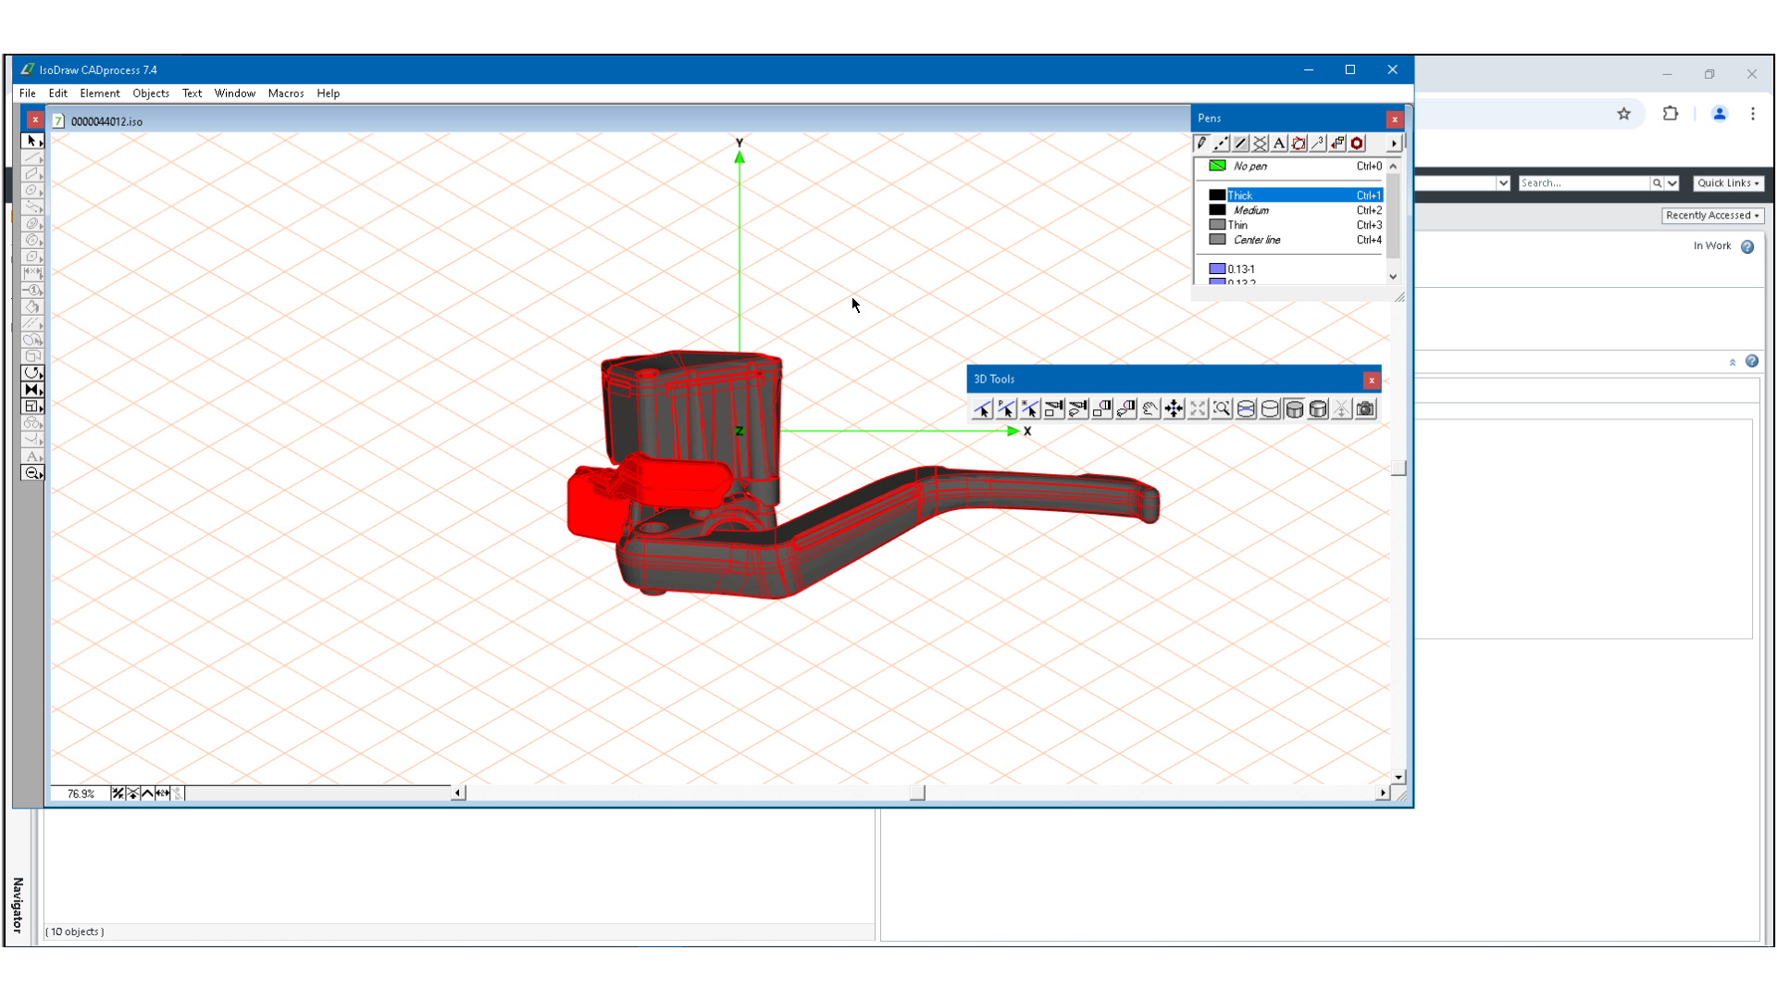
Task: Click the first arrow-on-line selection tool in 3D Tools
Action: [982, 409]
